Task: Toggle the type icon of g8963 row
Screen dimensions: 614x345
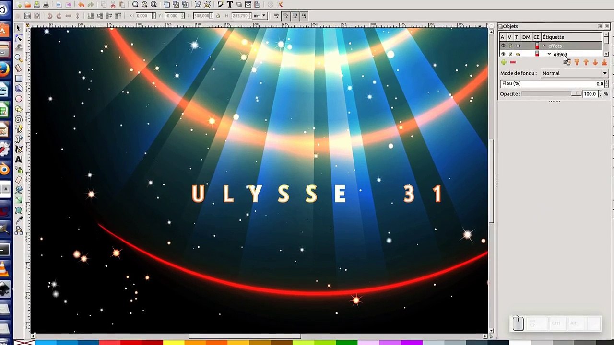Action: tap(518, 54)
